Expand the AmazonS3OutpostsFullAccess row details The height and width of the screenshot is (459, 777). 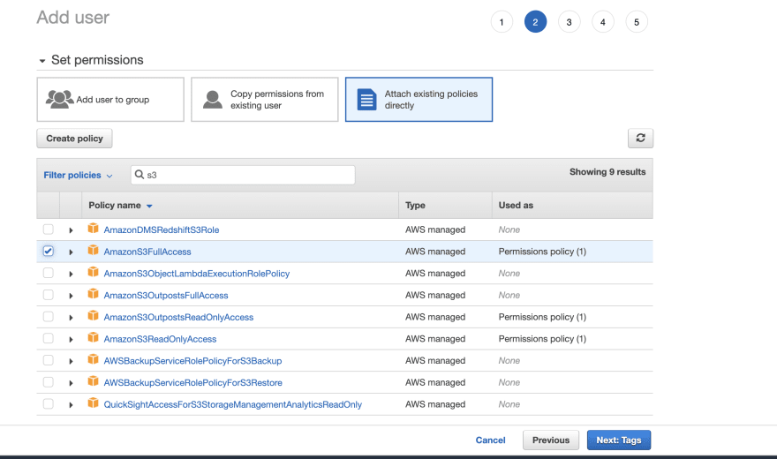pos(71,296)
